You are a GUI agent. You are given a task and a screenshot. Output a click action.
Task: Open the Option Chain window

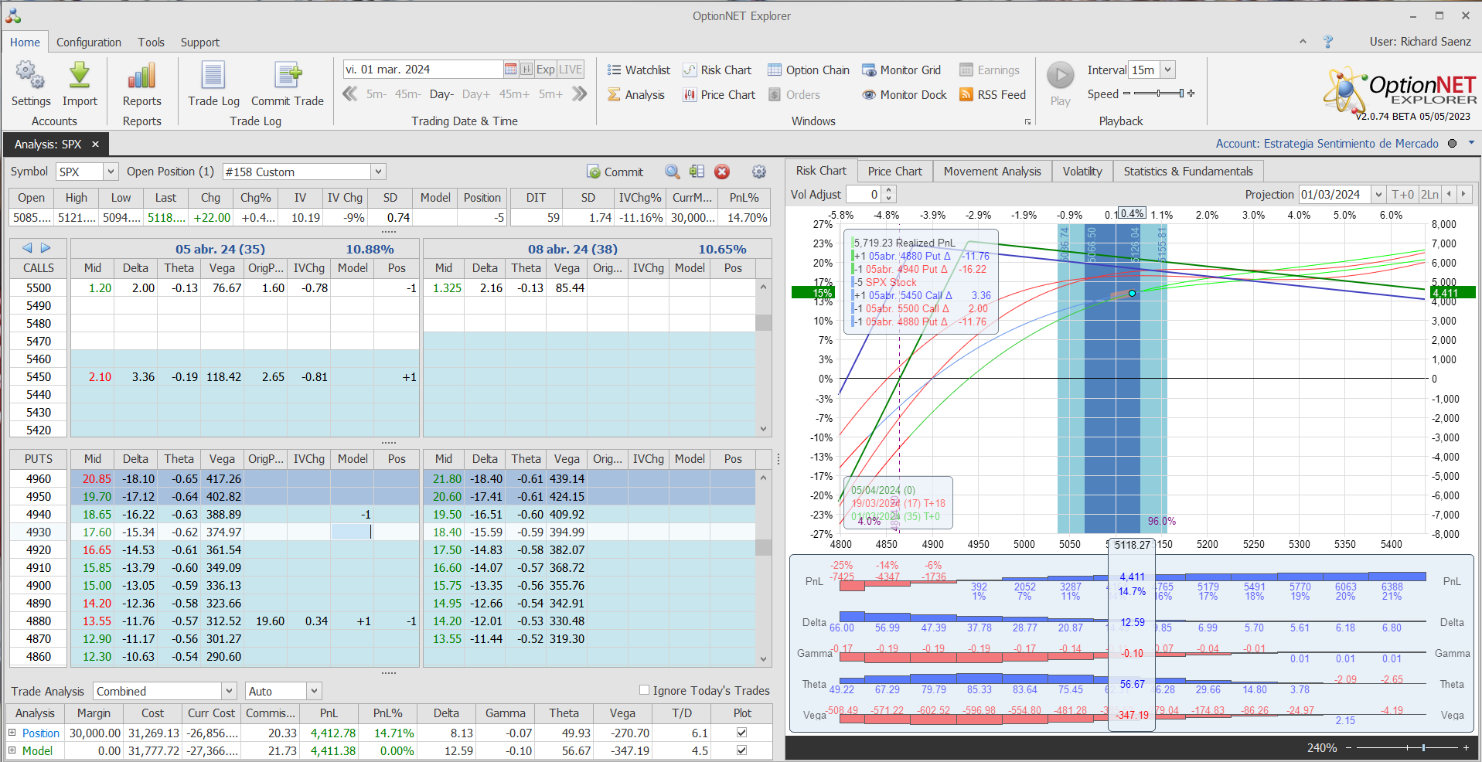[809, 70]
